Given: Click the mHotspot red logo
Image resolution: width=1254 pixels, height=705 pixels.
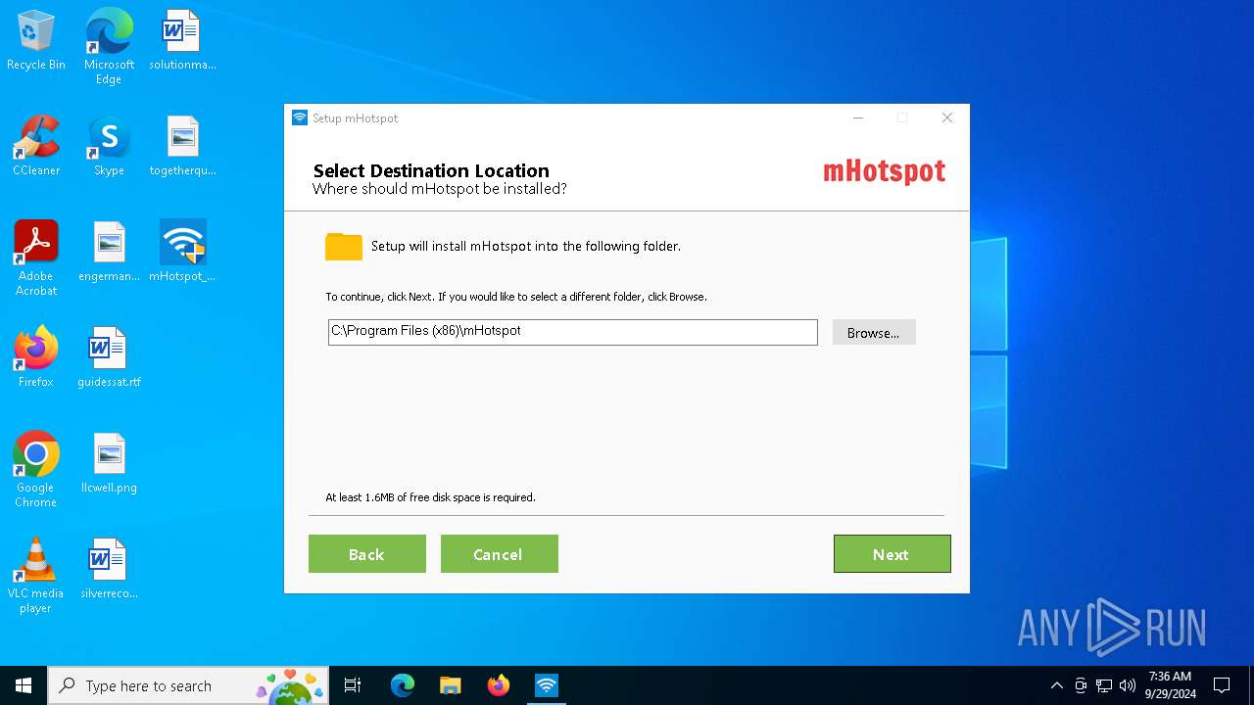Looking at the screenshot, I should click(884, 172).
